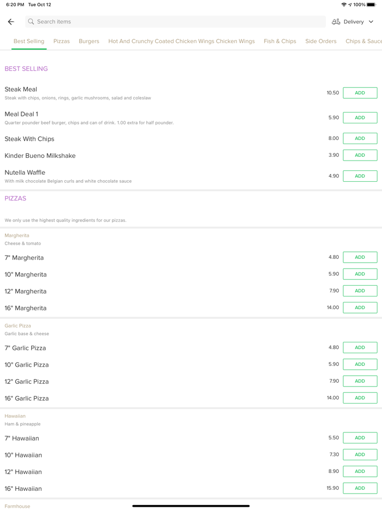
Task: Tap the battery status icon
Action: (x=371, y=5)
